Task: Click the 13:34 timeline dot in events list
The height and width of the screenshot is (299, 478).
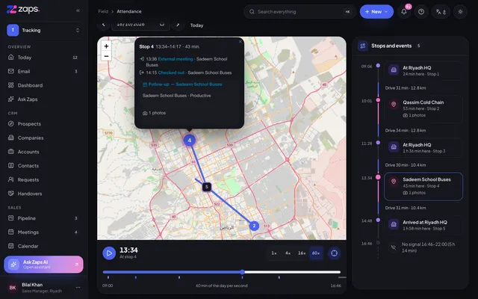Action: pyautogui.click(x=378, y=177)
